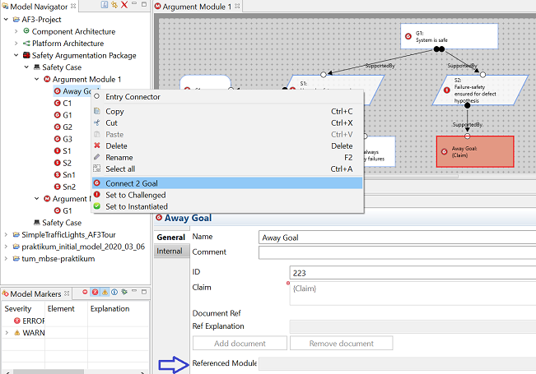Screen dimensions: 536x374
Task: Click the Argument Module 1 editor tab
Action: [x=197, y=7]
